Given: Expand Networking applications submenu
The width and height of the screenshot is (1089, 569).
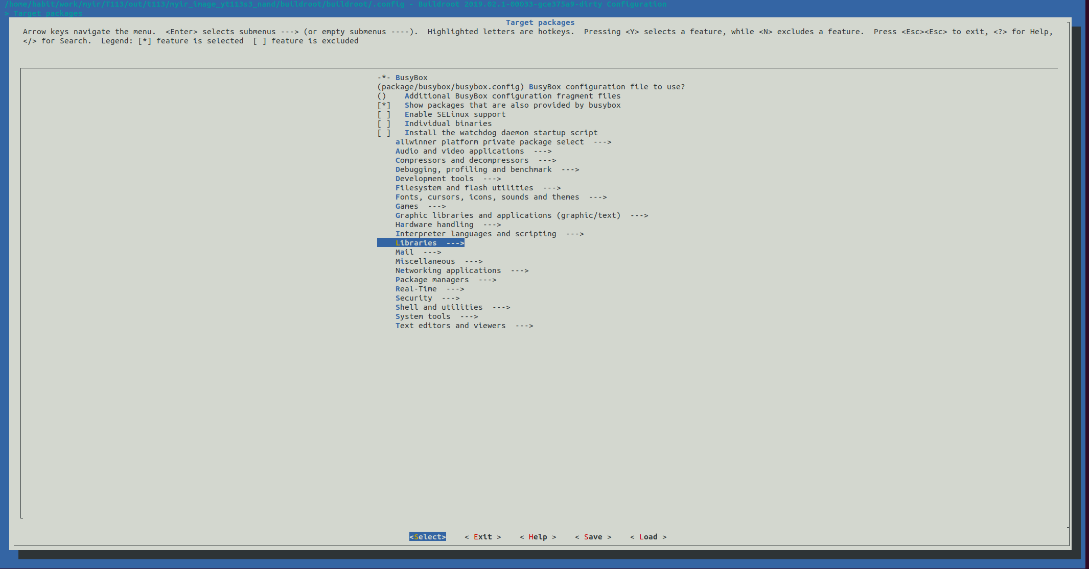Looking at the screenshot, I should tap(461, 270).
